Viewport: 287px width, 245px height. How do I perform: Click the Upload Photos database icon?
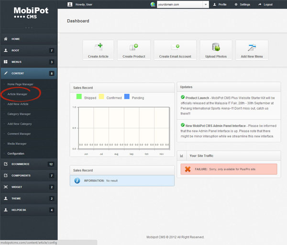point(216,47)
